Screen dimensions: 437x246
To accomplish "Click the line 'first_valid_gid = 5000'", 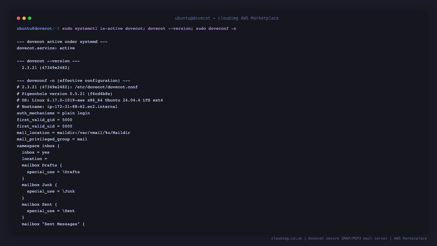I will click(x=45, y=120).
